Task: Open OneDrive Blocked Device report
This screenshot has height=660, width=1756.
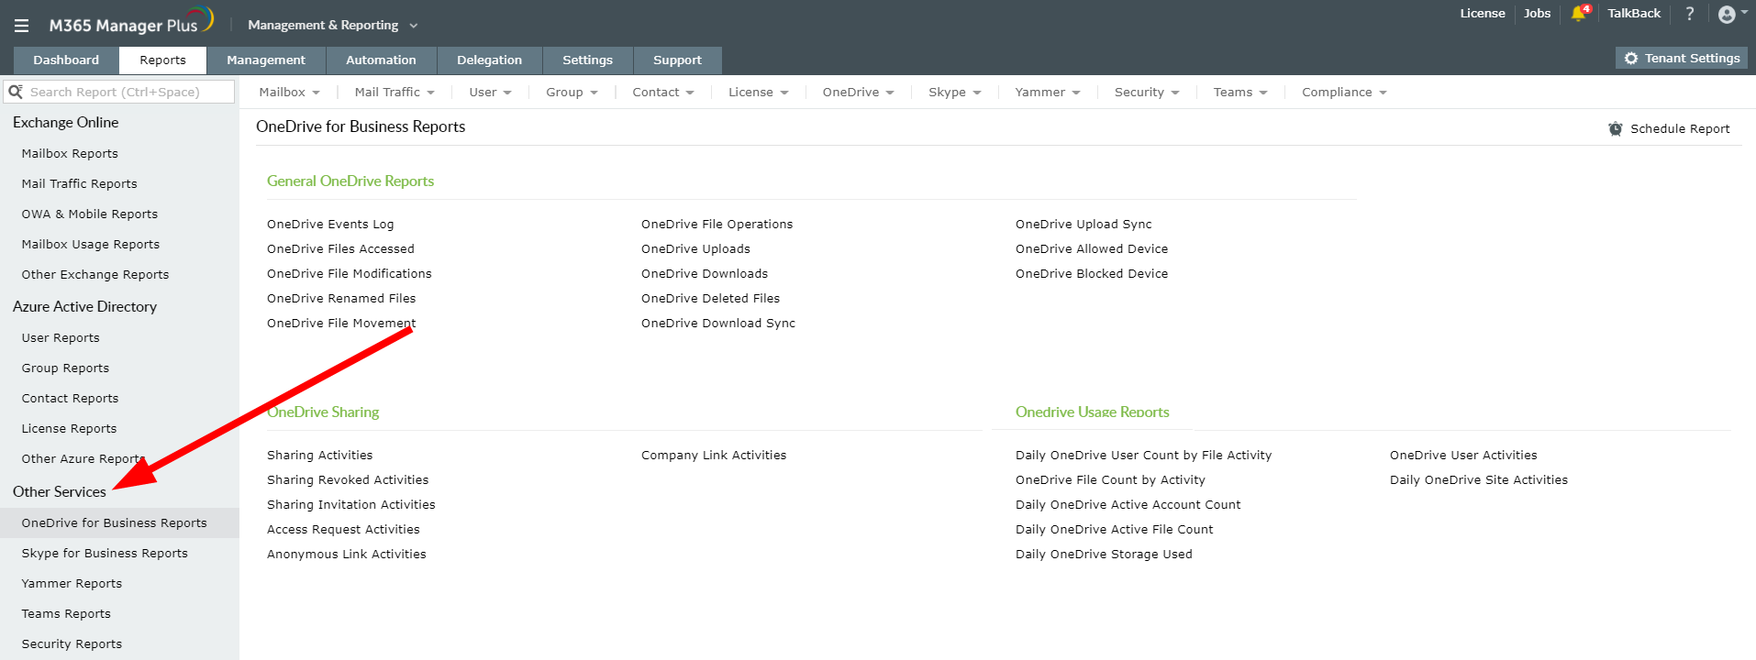Action: (1092, 274)
